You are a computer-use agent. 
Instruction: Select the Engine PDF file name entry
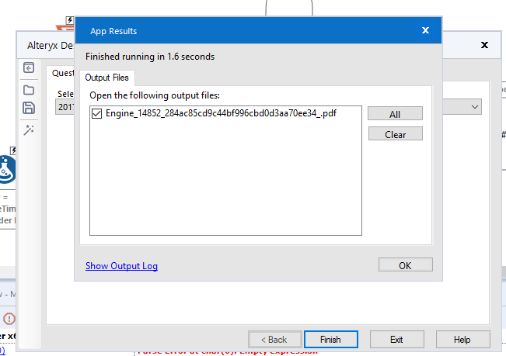221,114
